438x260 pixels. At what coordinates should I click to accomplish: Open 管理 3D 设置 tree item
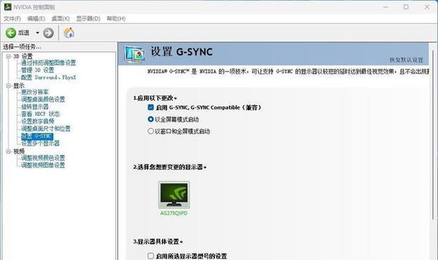coord(37,70)
